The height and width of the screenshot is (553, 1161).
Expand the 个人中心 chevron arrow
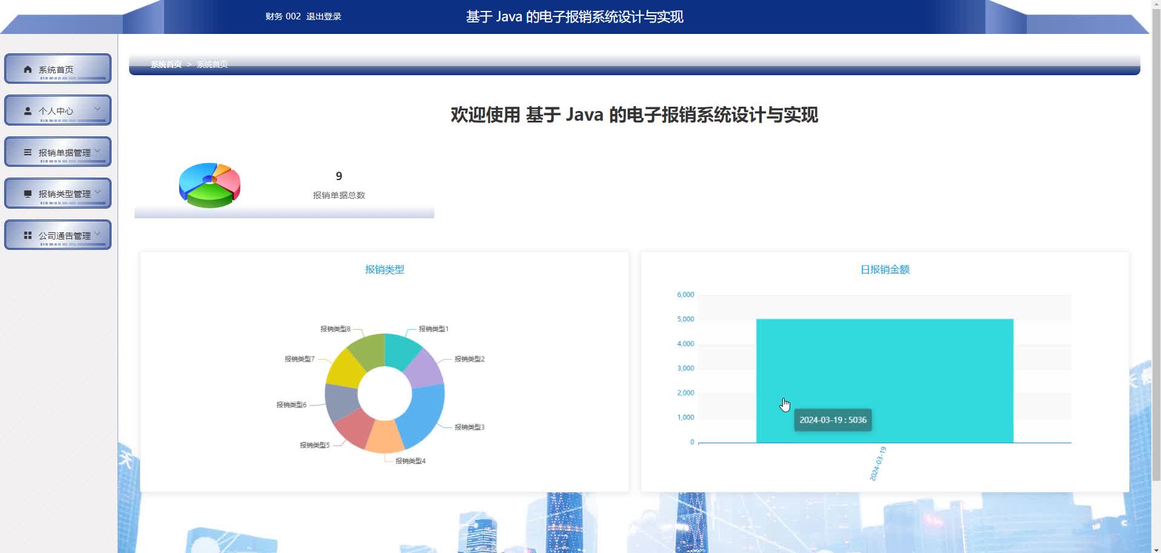pyautogui.click(x=98, y=109)
